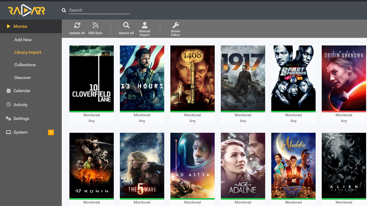Open the 10 Cloverfield Lane poster
This screenshot has width=367, height=206.
click(91, 78)
